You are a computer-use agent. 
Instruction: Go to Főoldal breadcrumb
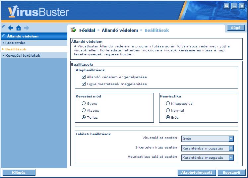click(x=87, y=30)
